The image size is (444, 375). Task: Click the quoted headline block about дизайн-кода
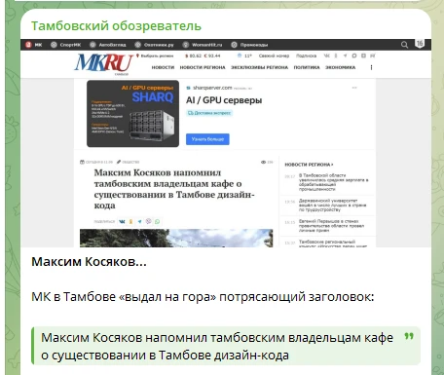[x=226, y=346]
